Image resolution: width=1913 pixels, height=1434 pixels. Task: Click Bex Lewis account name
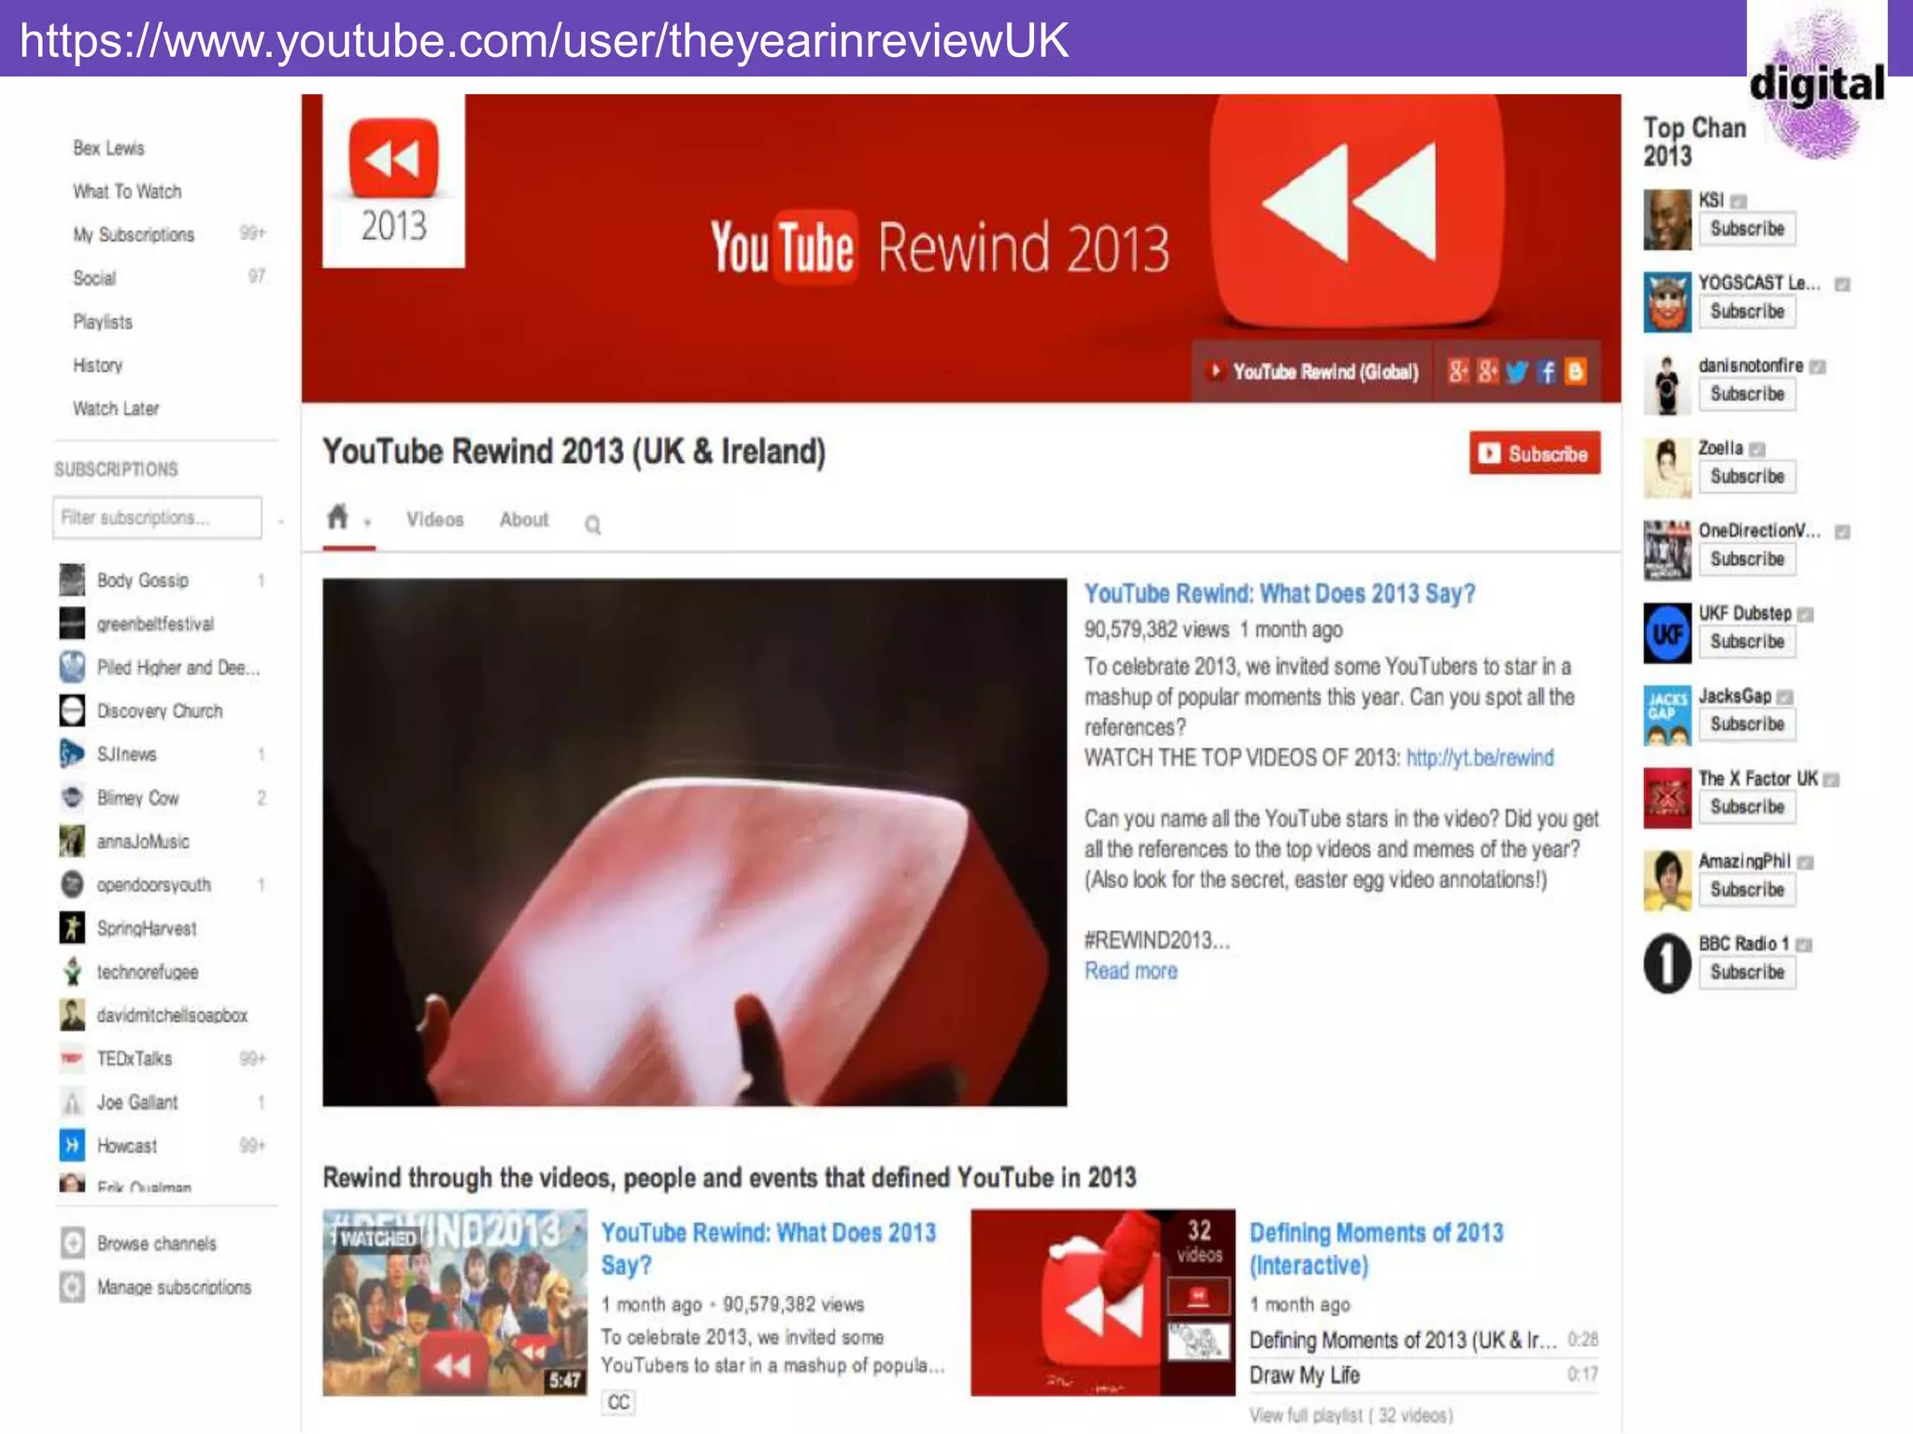point(108,148)
